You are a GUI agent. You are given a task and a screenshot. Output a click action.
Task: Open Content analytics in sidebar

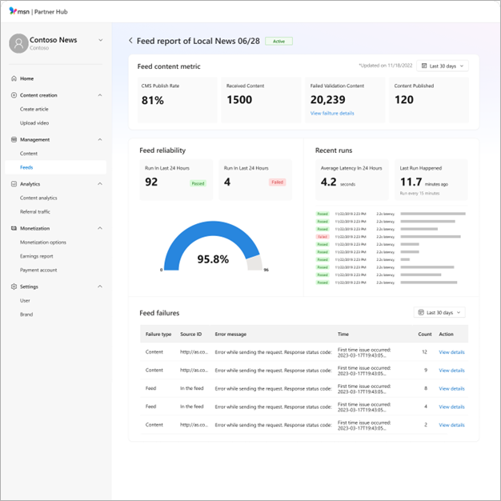click(x=38, y=198)
